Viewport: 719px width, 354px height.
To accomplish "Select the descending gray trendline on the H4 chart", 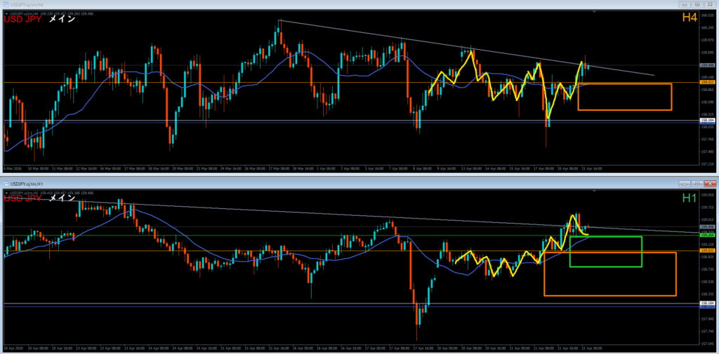I will point(466,48).
